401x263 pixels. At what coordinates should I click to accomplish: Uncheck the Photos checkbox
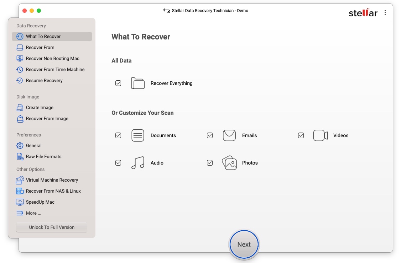tap(210, 163)
